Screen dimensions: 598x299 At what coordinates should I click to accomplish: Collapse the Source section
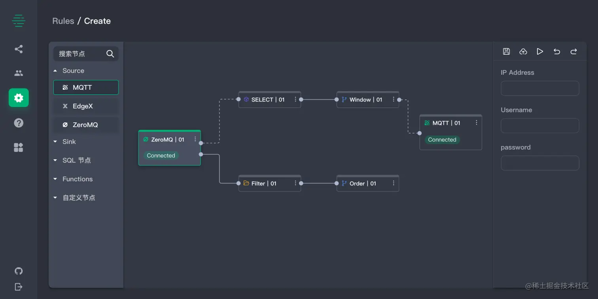tap(55, 71)
